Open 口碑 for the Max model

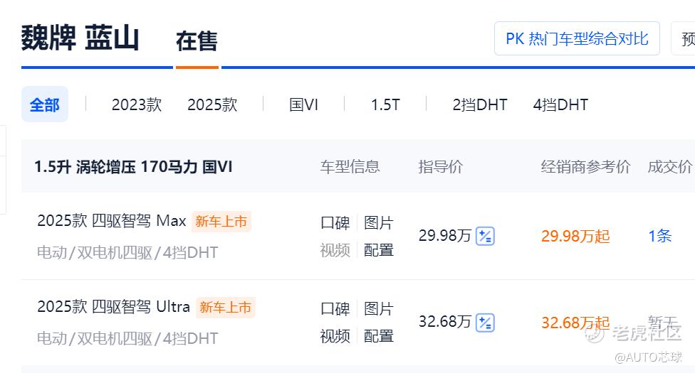point(335,222)
